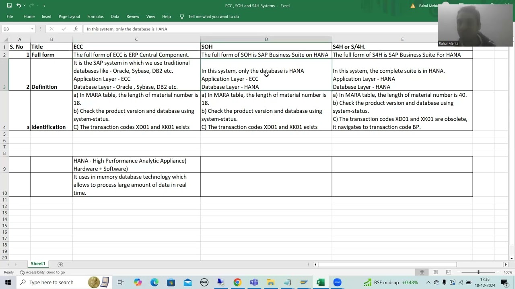Click the Enter checkmark in formula bar
This screenshot has height=289, width=515.
tap(64, 29)
